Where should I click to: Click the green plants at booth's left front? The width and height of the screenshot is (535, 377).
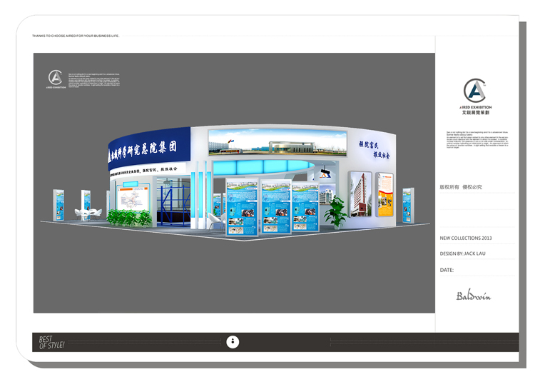coord(129,217)
